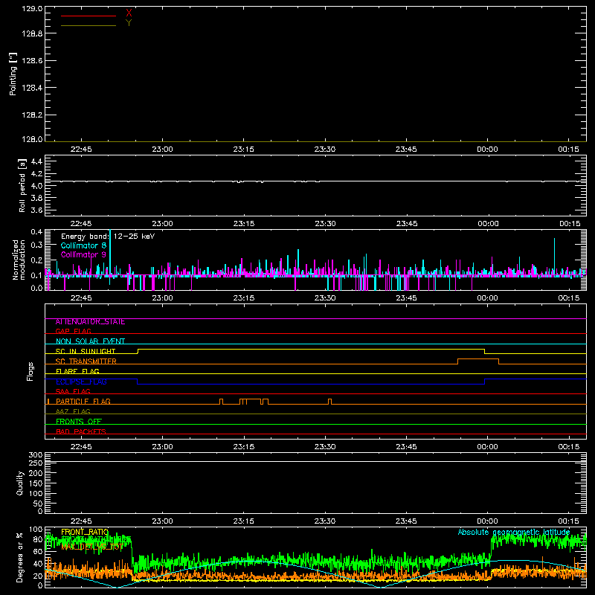Click the 80 tick on Degrees axis
Viewport: 595px width, 595px height.
(x=38, y=539)
